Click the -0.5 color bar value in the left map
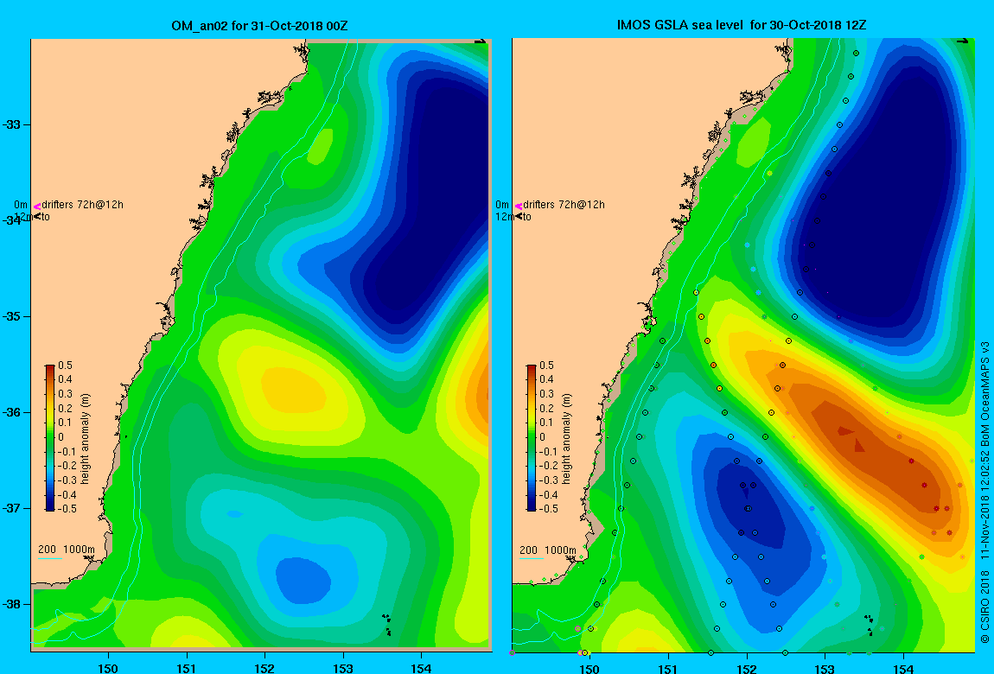This screenshot has width=994, height=674. (x=67, y=509)
